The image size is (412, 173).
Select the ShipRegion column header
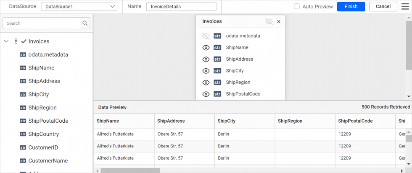tap(305, 121)
